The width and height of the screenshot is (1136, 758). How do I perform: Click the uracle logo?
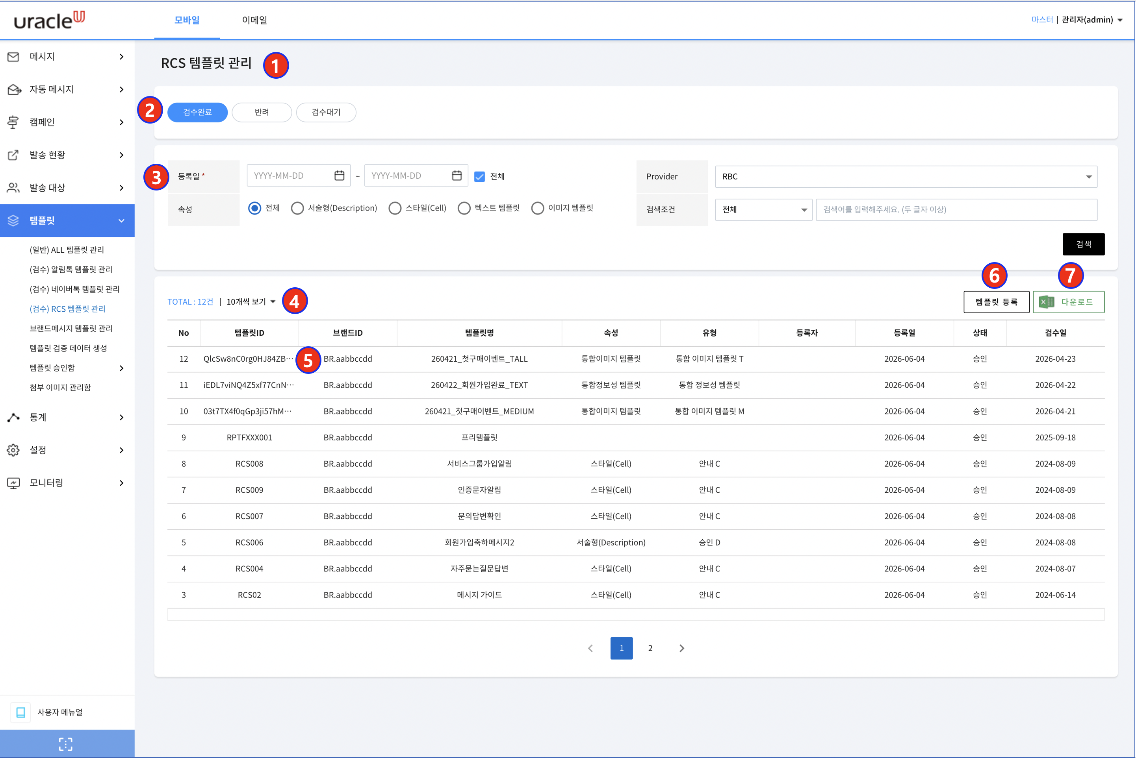pos(49,20)
